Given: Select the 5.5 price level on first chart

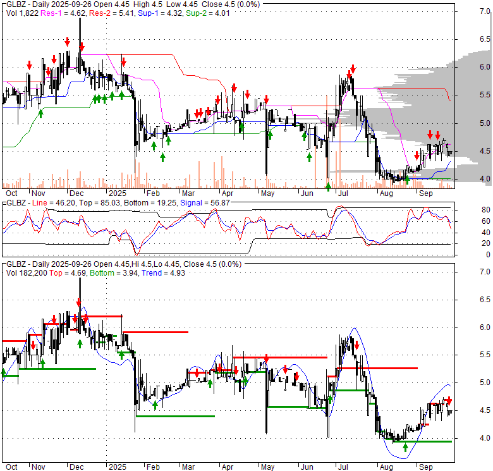Looking at the screenshot, I should pos(485,95).
